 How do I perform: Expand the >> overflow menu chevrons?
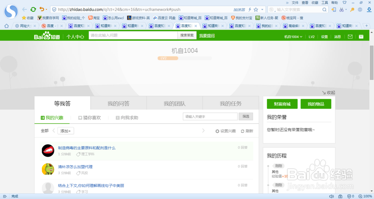click(x=287, y=3)
